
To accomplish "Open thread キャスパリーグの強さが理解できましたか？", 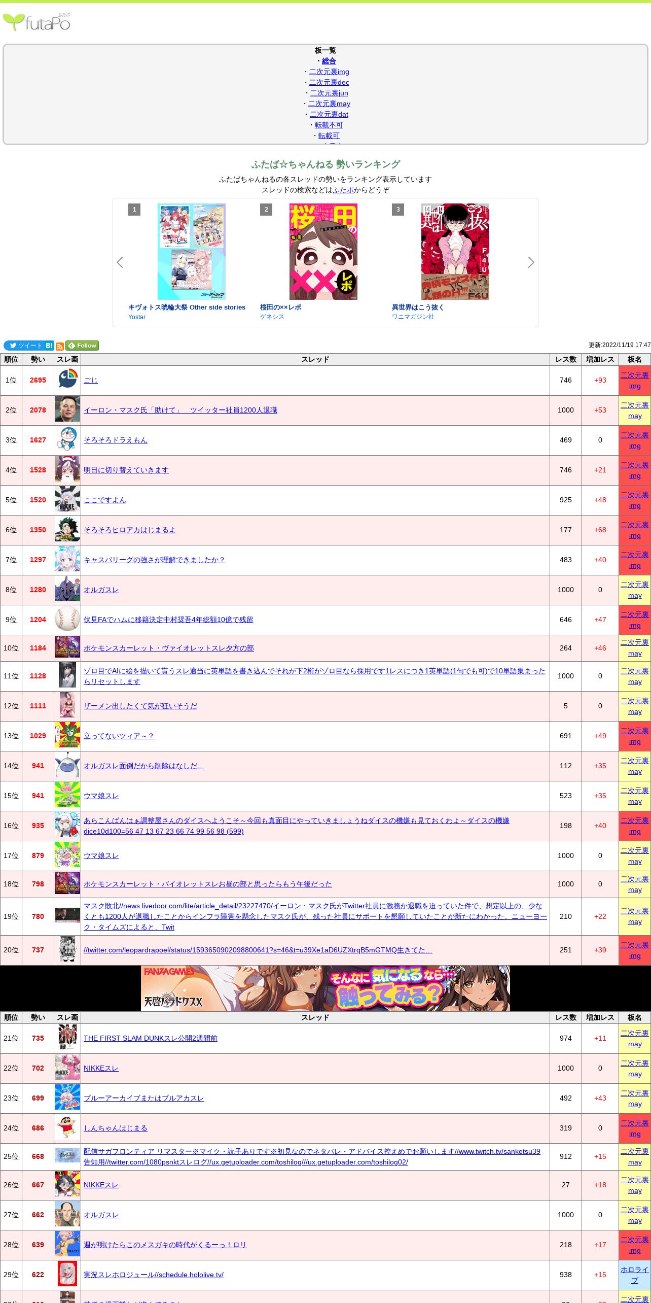I will click(154, 560).
